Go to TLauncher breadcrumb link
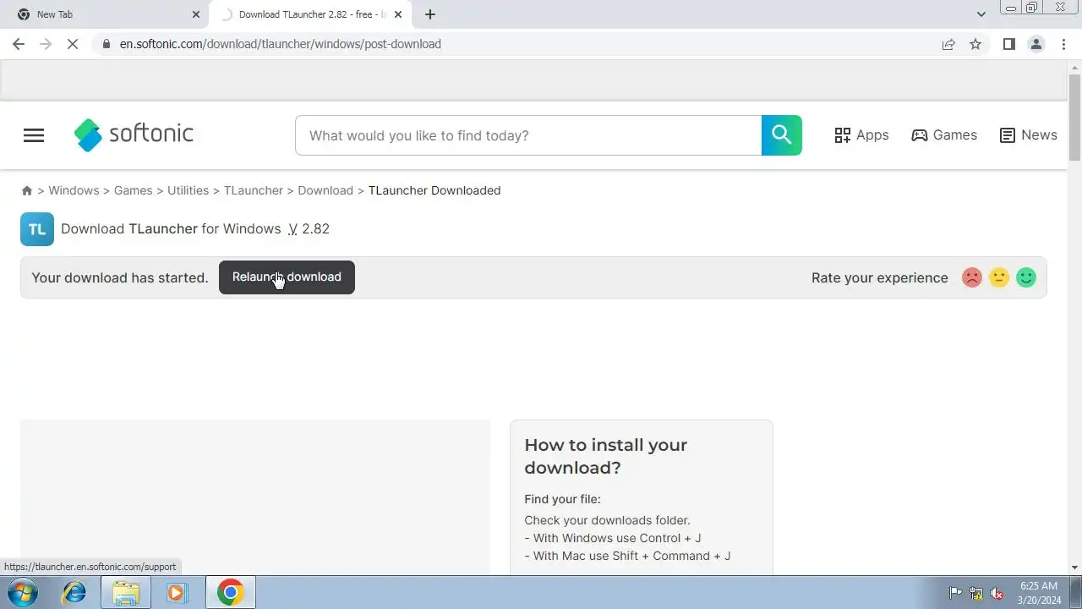 [254, 190]
